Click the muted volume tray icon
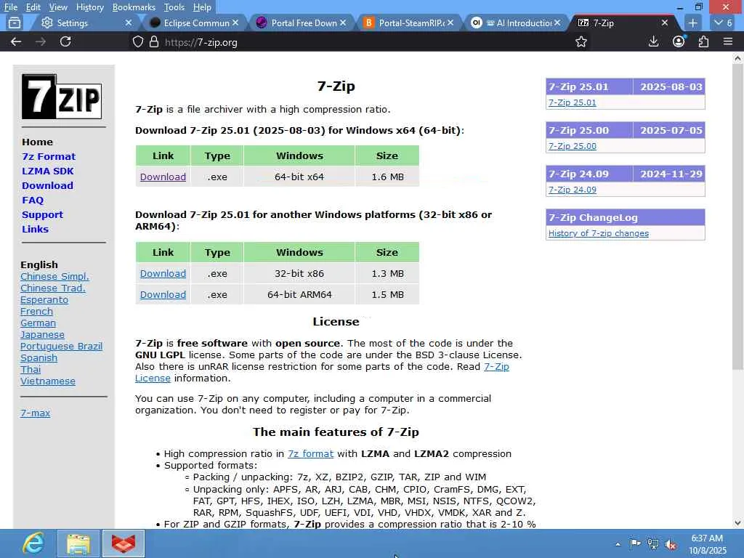The width and height of the screenshot is (744, 558). (x=671, y=543)
